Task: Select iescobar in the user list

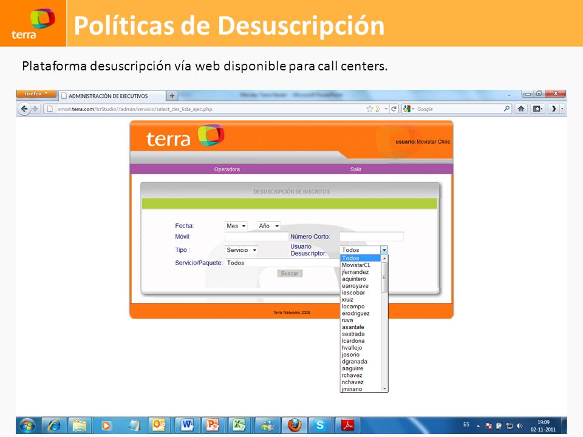Action: [x=361, y=293]
